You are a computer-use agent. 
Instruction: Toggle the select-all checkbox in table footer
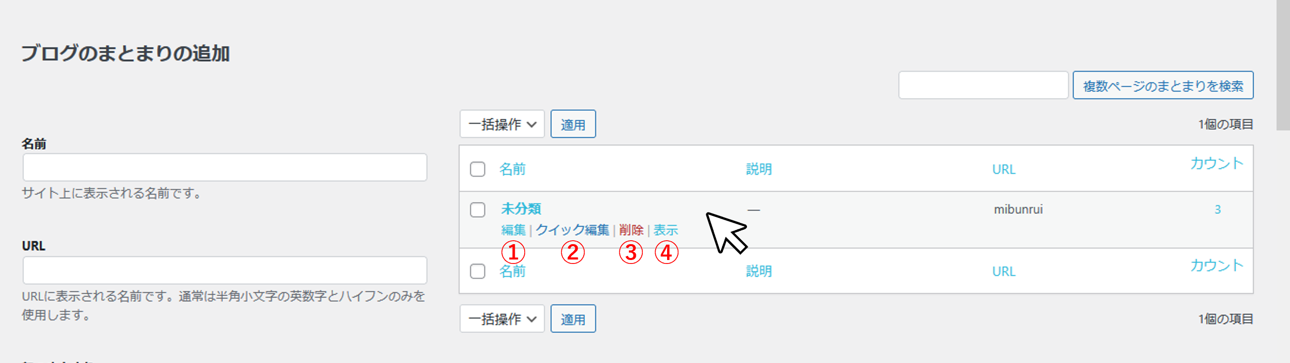[477, 271]
